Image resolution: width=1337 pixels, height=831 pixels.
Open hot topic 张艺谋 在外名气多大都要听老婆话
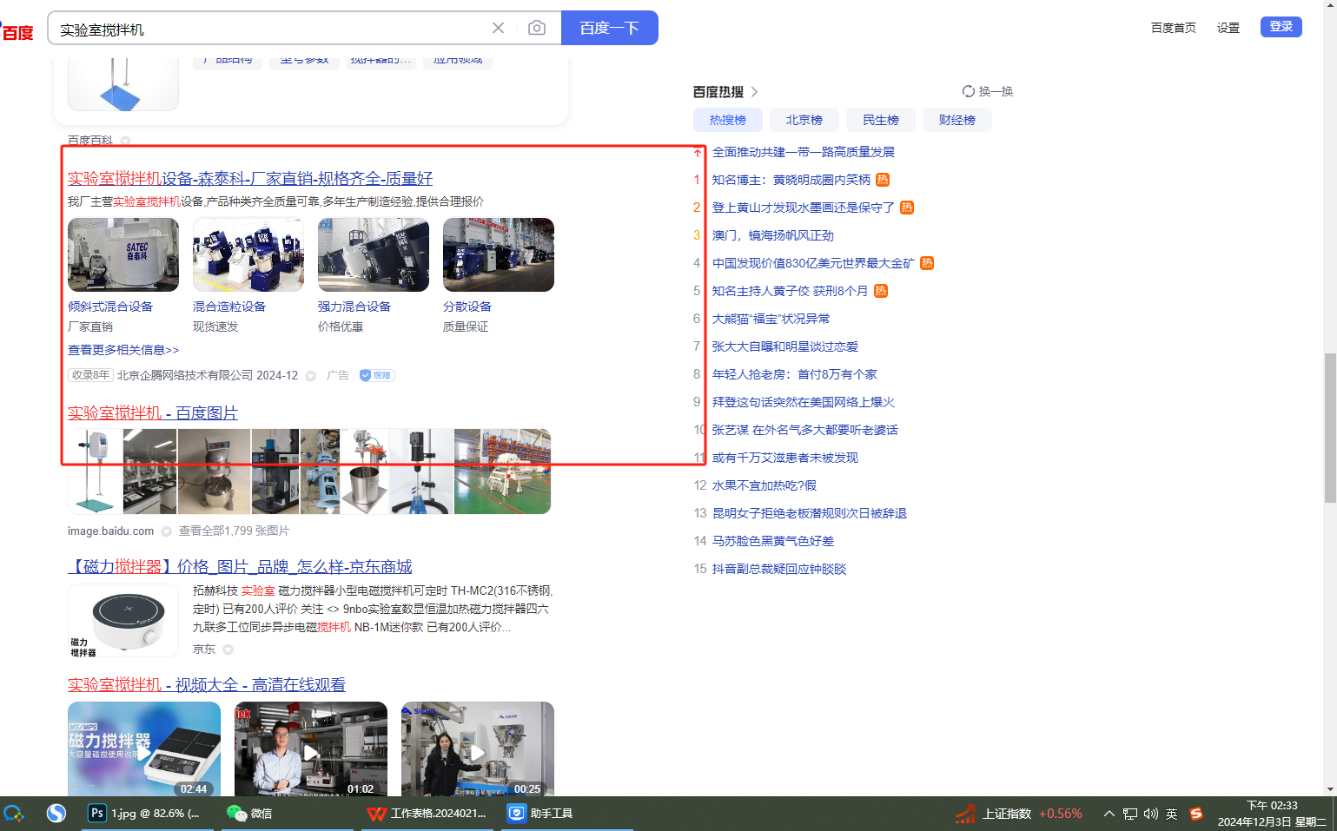[x=805, y=430]
